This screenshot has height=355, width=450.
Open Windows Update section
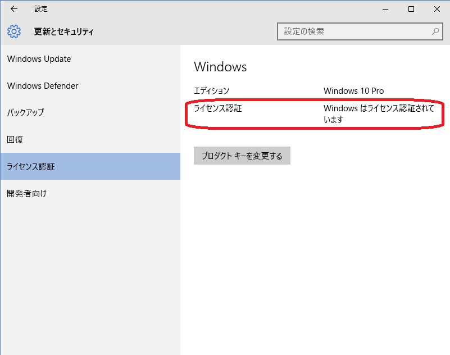90,59
